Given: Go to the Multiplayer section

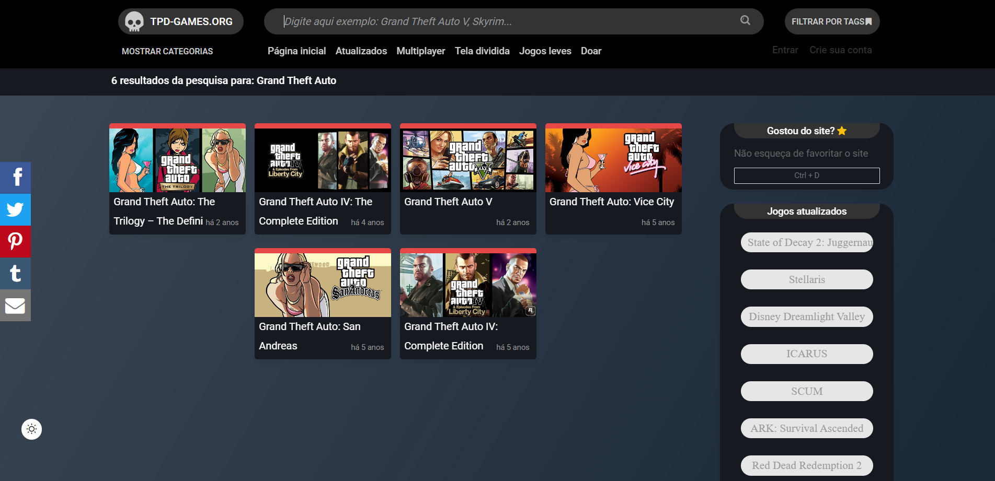Looking at the screenshot, I should tap(420, 51).
